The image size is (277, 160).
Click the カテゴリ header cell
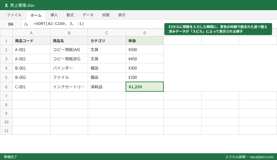pyautogui.click(x=107, y=41)
